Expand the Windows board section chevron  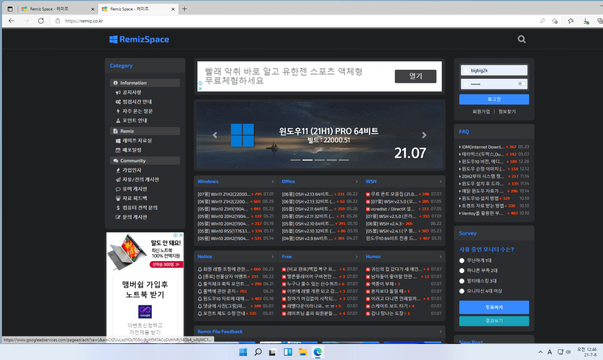point(273,181)
